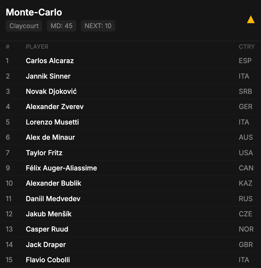Open the Monte-Carlo tournament title

click(34, 12)
